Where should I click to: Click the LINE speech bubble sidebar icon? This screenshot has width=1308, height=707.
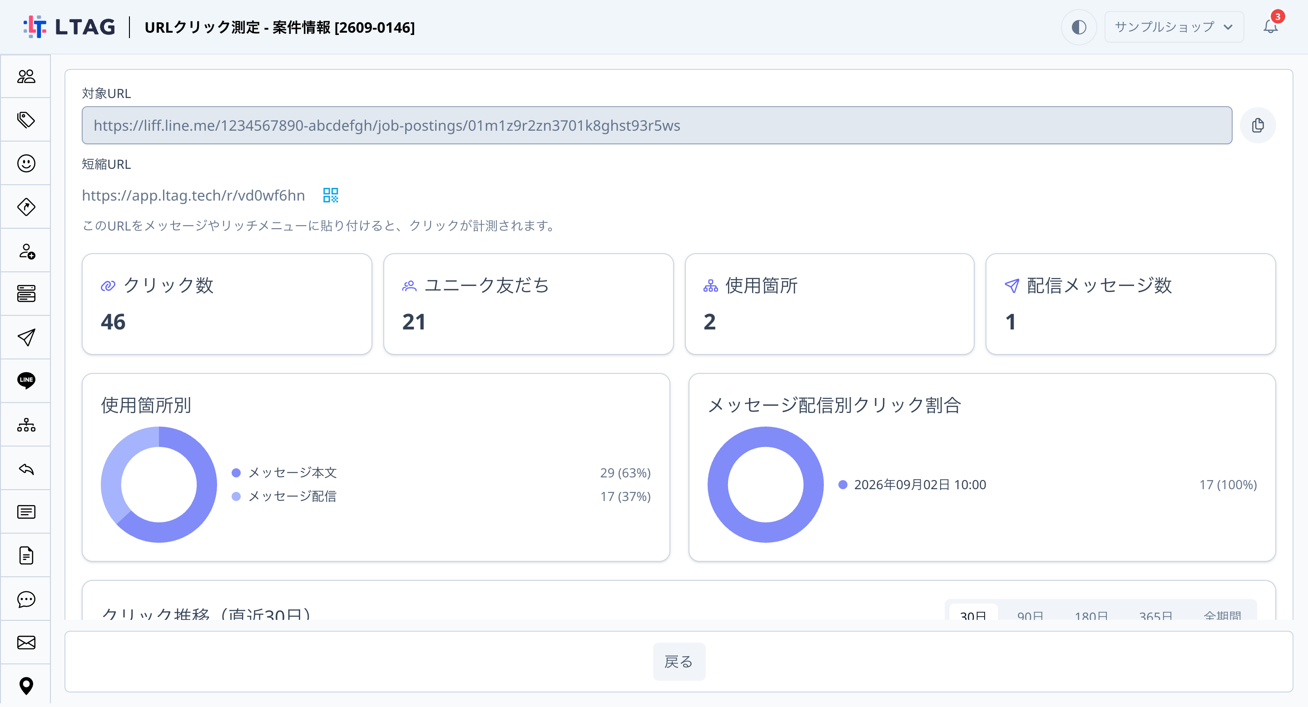pos(26,380)
